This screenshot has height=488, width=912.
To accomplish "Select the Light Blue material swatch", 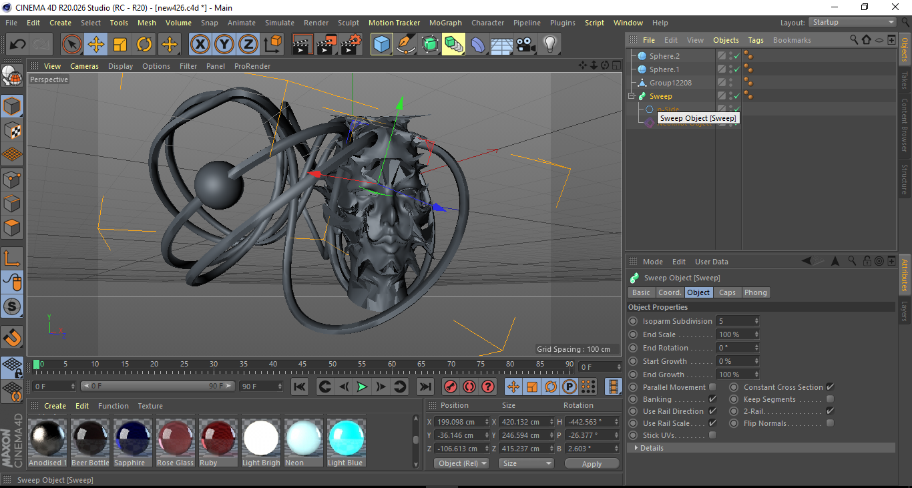I will tap(347, 443).
